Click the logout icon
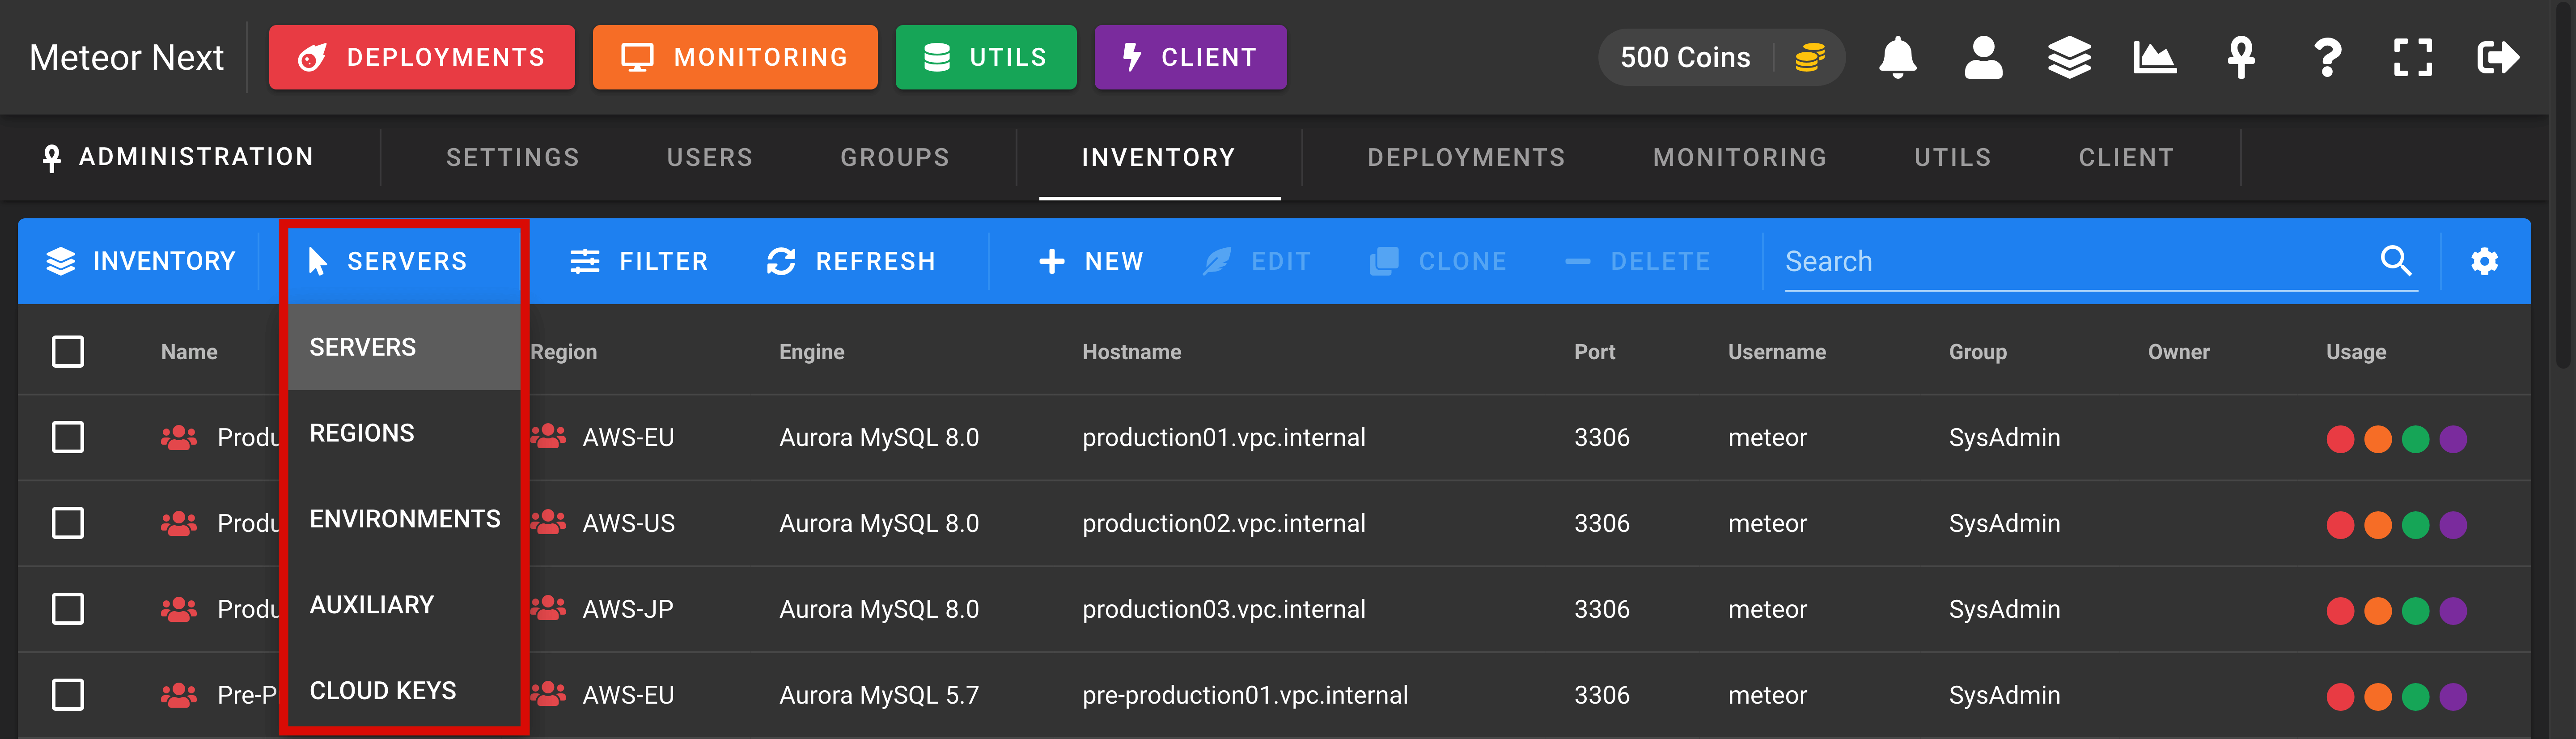Image resolution: width=2576 pixels, height=739 pixels. (2498, 57)
